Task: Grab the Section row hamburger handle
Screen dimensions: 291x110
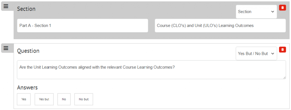Action: click(x=6, y=6)
